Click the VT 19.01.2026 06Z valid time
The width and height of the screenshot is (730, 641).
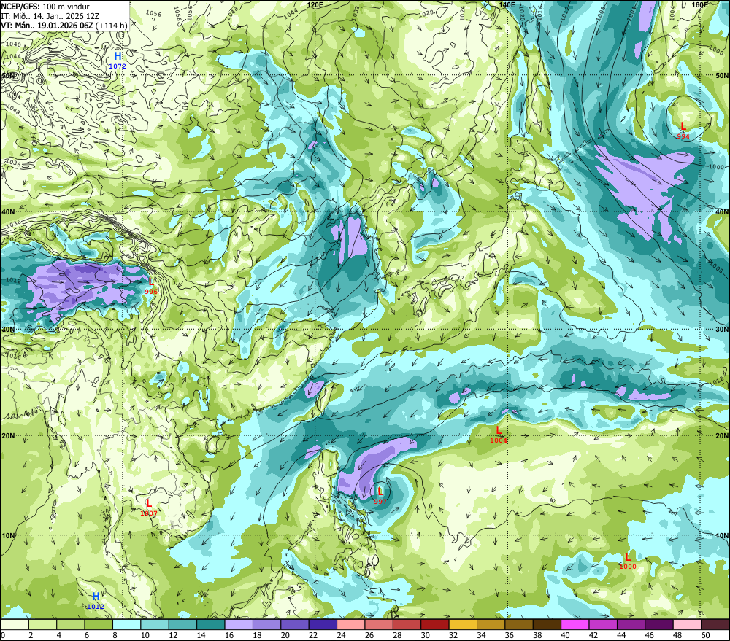[x=47, y=26]
